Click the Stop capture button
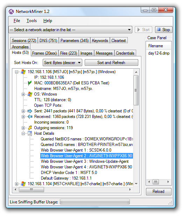 [x=164, y=30]
